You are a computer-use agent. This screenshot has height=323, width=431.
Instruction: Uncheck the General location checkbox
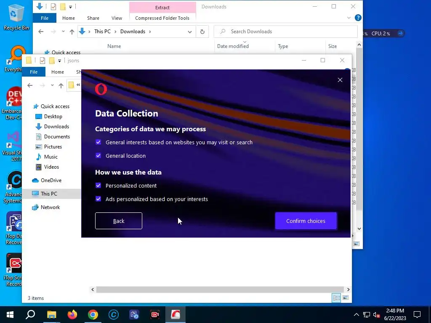(x=98, y=156)
